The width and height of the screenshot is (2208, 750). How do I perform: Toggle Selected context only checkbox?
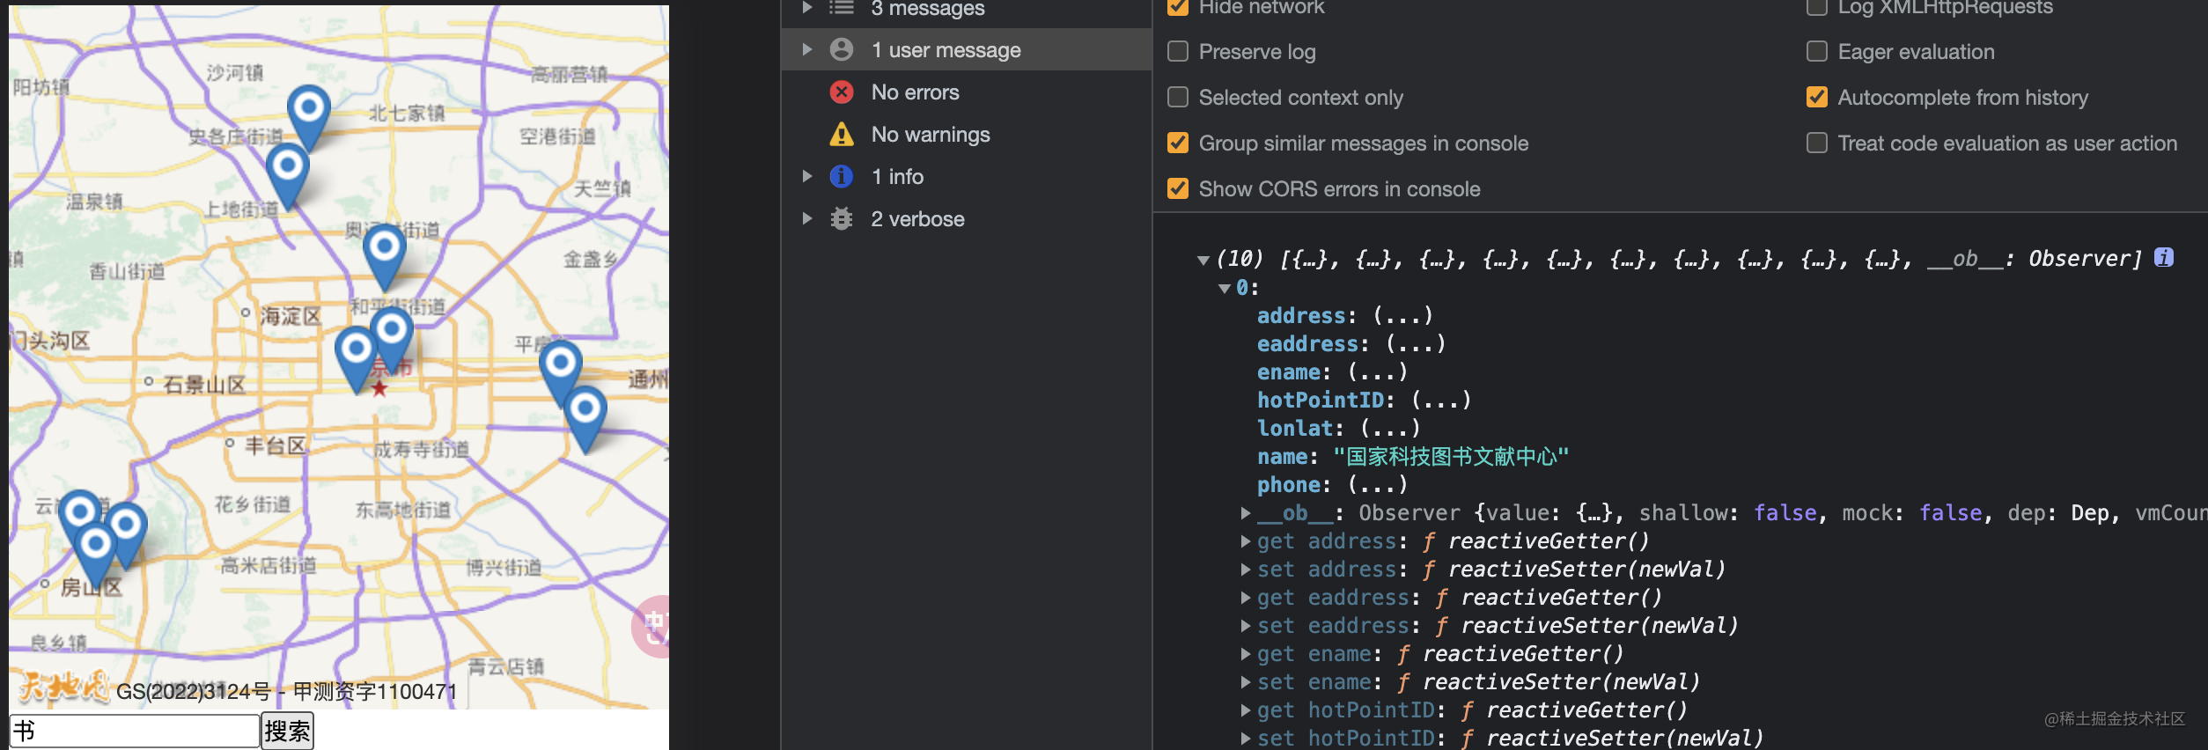coord(1178,98)
